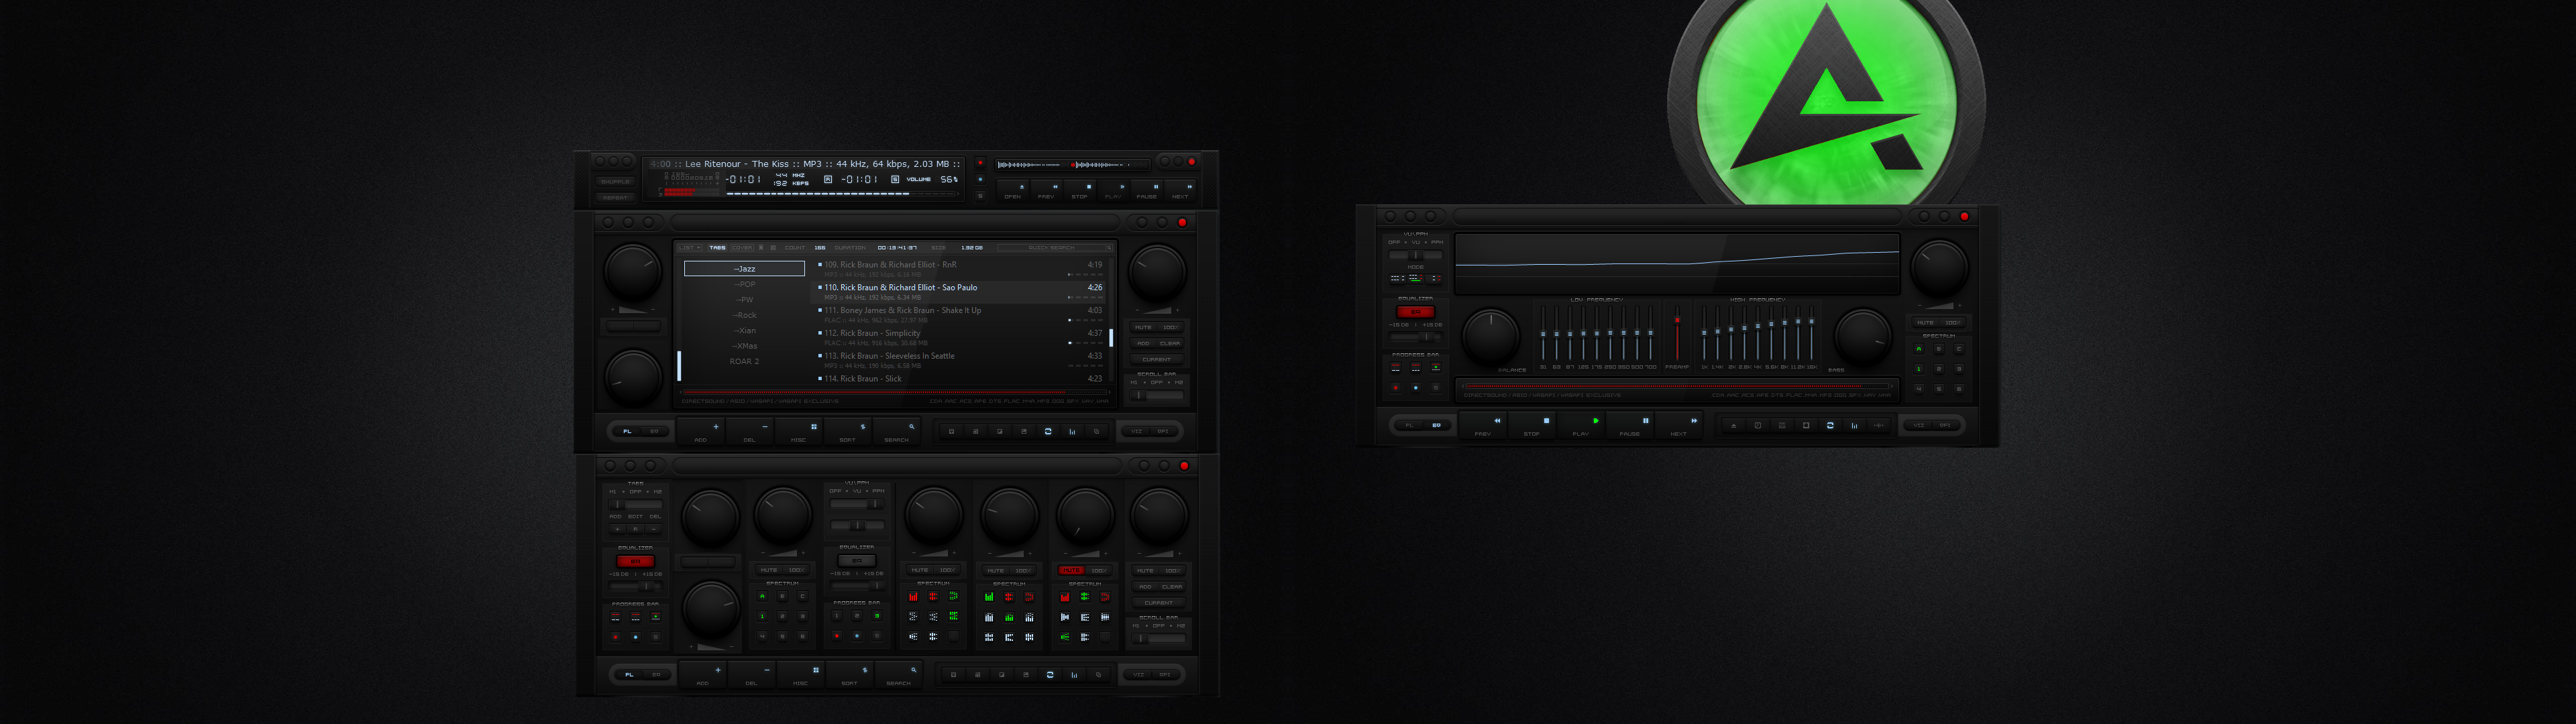This screenshot has width=2576, height=724.
Task: Select track 112 Rick Braun - Simplicity
Action: [x=958, y=338]
